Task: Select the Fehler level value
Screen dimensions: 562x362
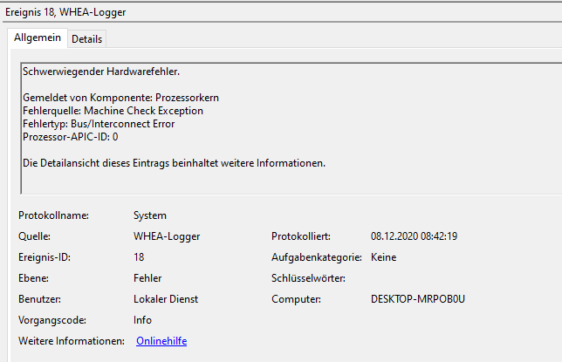Action: click(x=147, y=278)
